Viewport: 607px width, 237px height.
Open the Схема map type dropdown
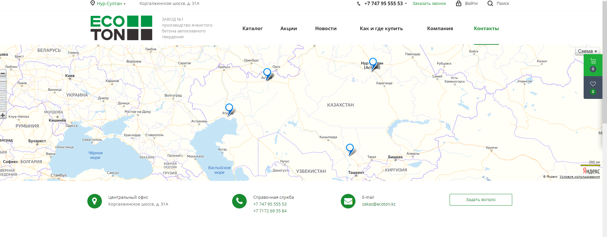pyautogui.click(x=588, y=51)
